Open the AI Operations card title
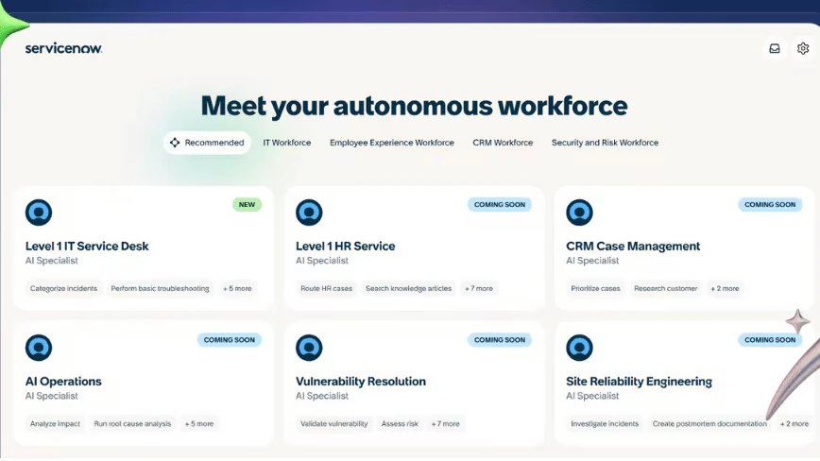Image resolution: width=820 pixels, height=461 pixels. (x=63, y=382)
